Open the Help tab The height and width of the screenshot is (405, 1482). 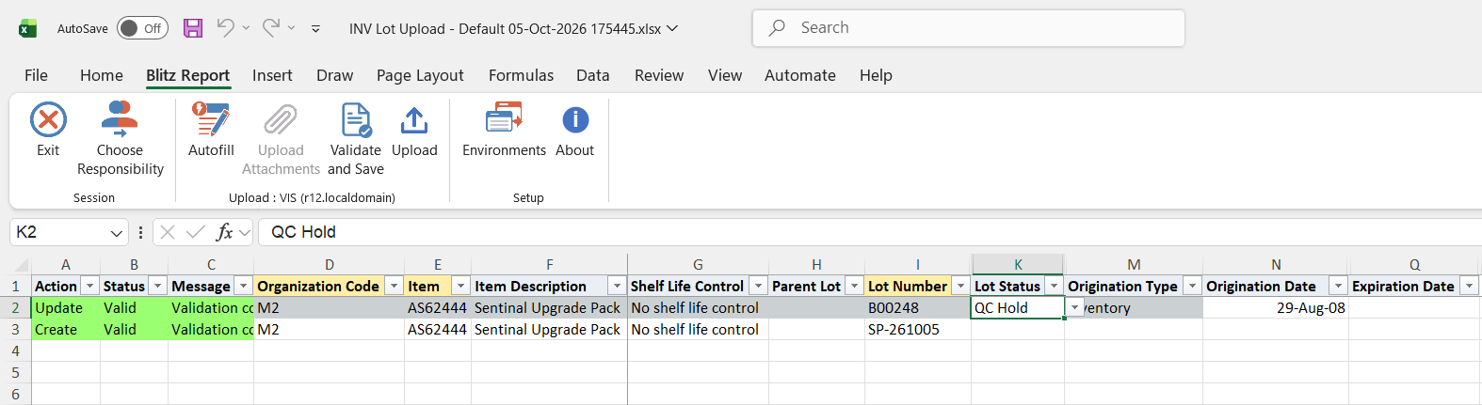876,75
